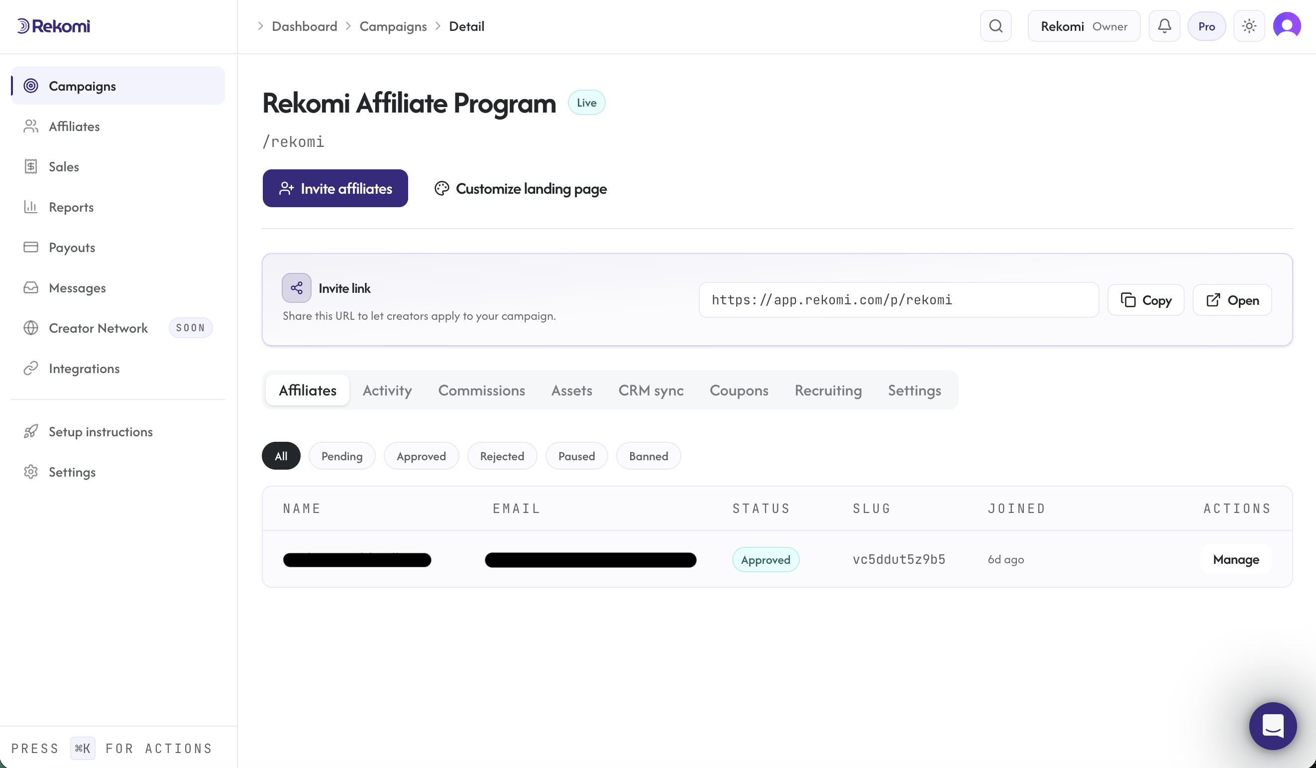Switch to the Coupons tab

point(739,390)
